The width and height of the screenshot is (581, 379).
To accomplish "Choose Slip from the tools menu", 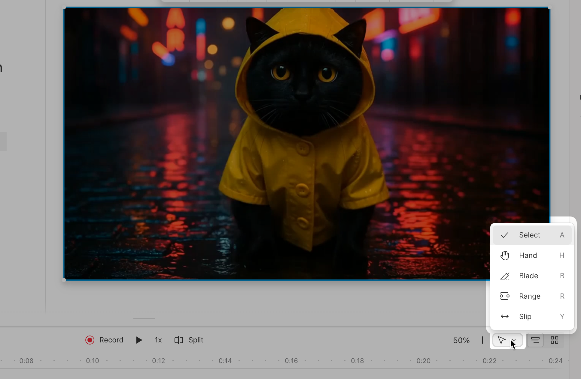I will pos(525,316).
